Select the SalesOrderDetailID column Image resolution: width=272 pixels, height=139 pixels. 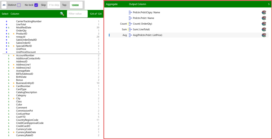pyautogui.click(x=26, y=40)
